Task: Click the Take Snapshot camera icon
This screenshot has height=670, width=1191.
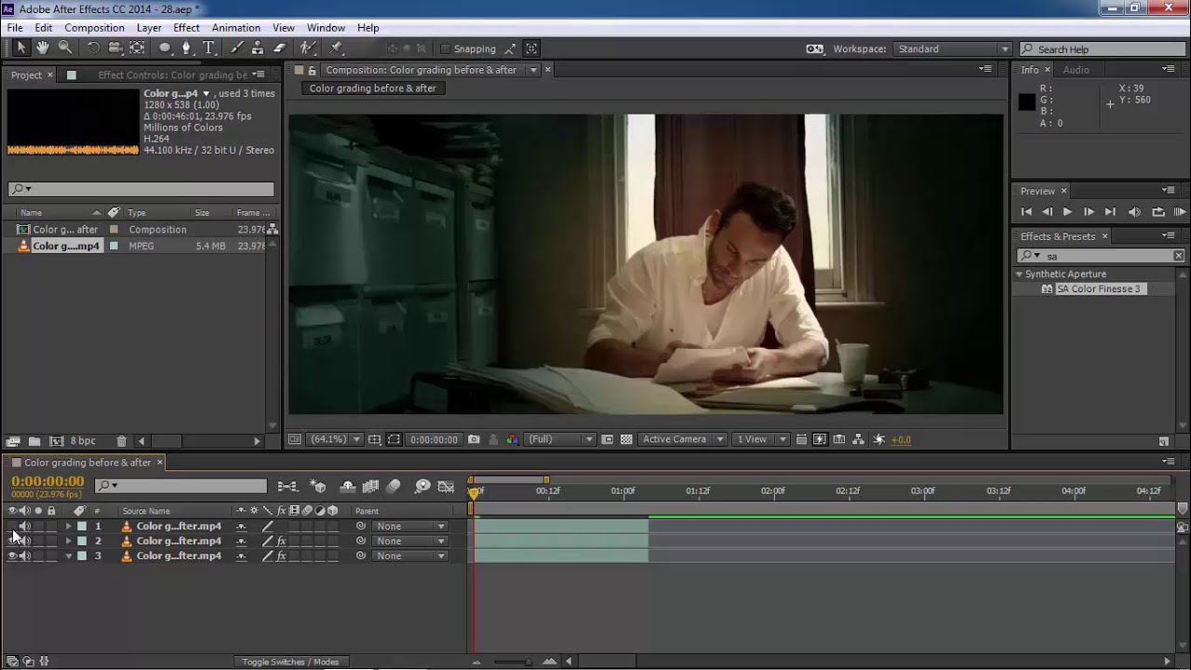Action: [475, 439]
